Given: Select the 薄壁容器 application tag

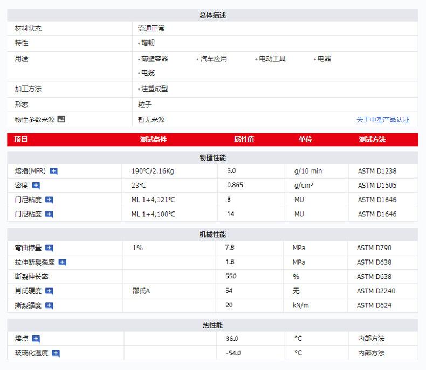Looking at the screenshot, I should (154, 59).
